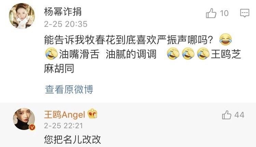Open reply icon on first comment
The width and height of the screenshot is (256, 147).
(x=245, y=13)
